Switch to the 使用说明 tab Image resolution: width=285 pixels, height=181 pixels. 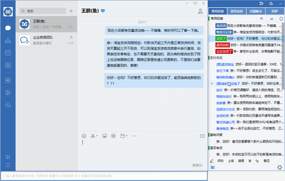pyautogui.click(x=236, y=11)
